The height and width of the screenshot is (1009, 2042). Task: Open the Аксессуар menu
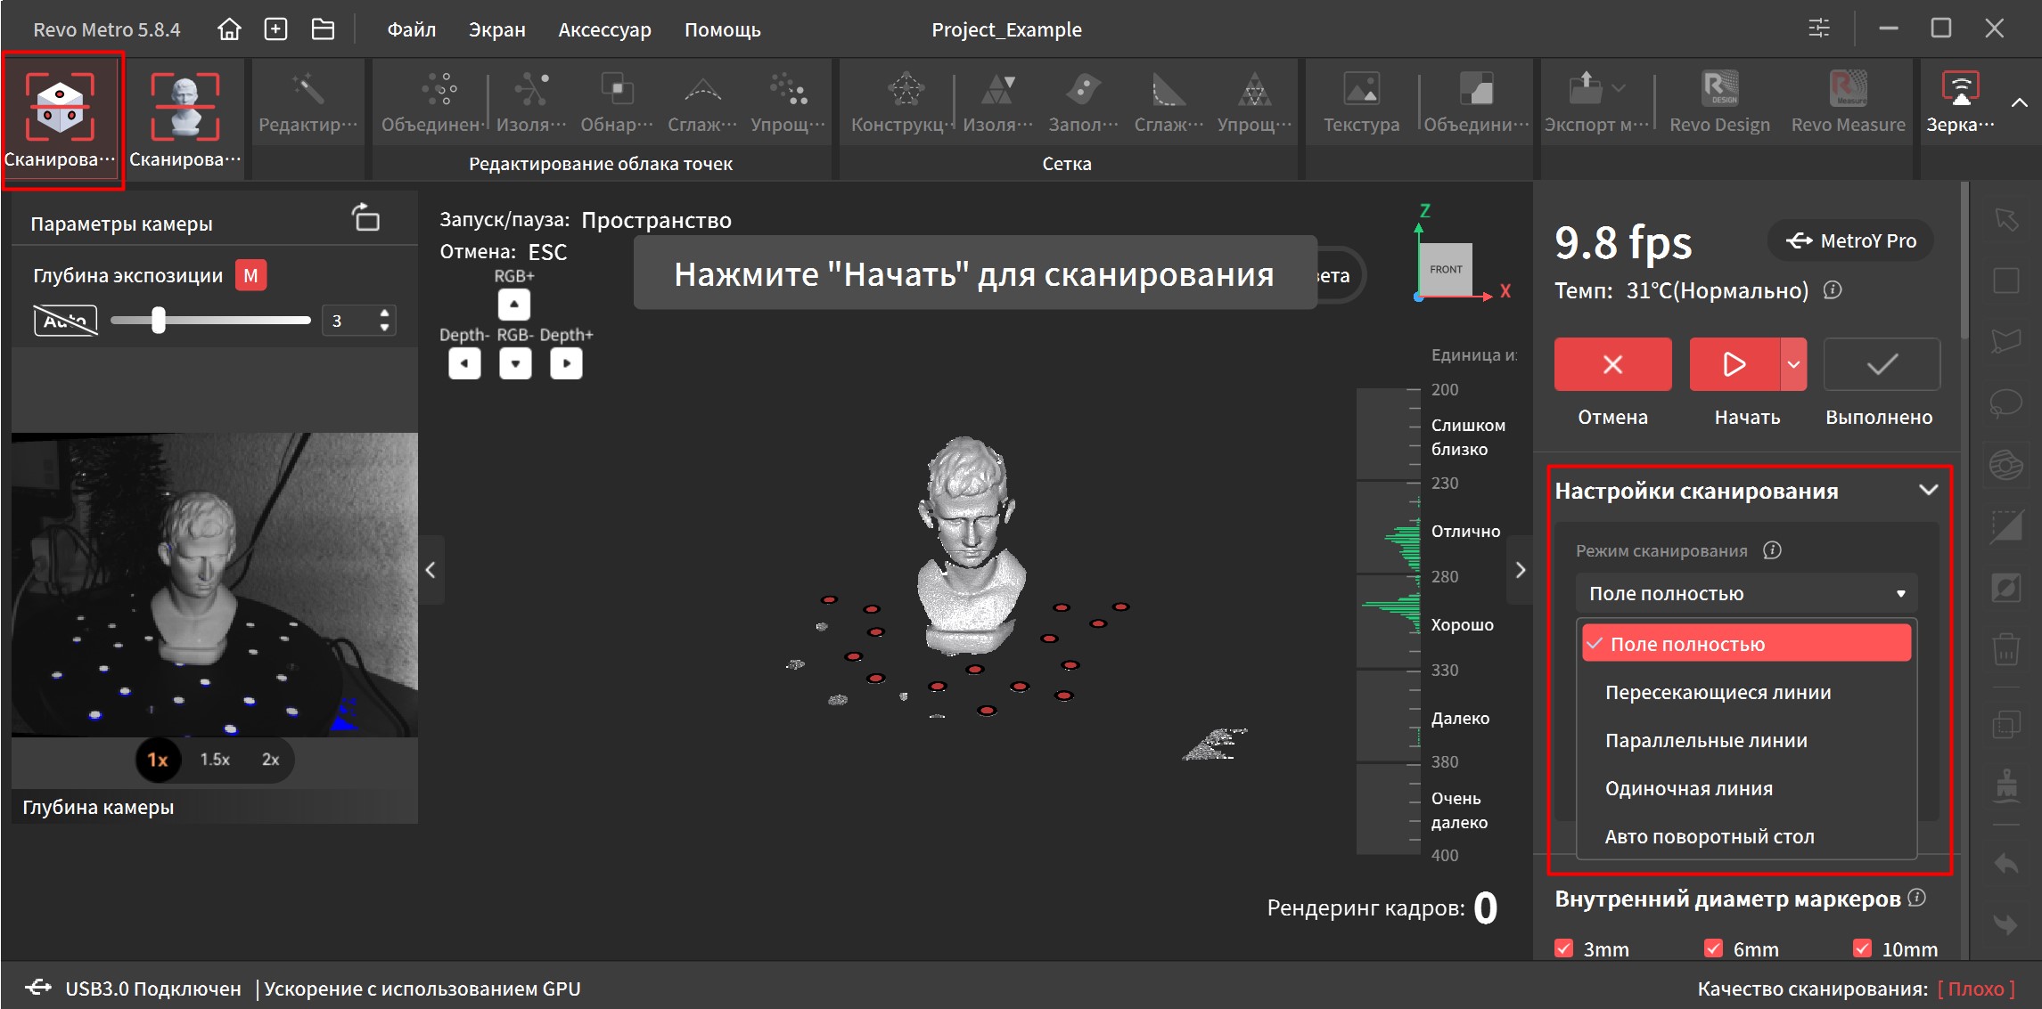tap(604, 29)
